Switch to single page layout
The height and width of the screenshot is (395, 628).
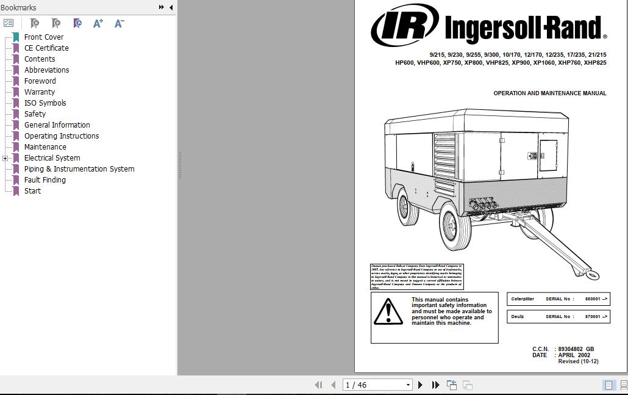pyautogui.click(x=608, y=385)
